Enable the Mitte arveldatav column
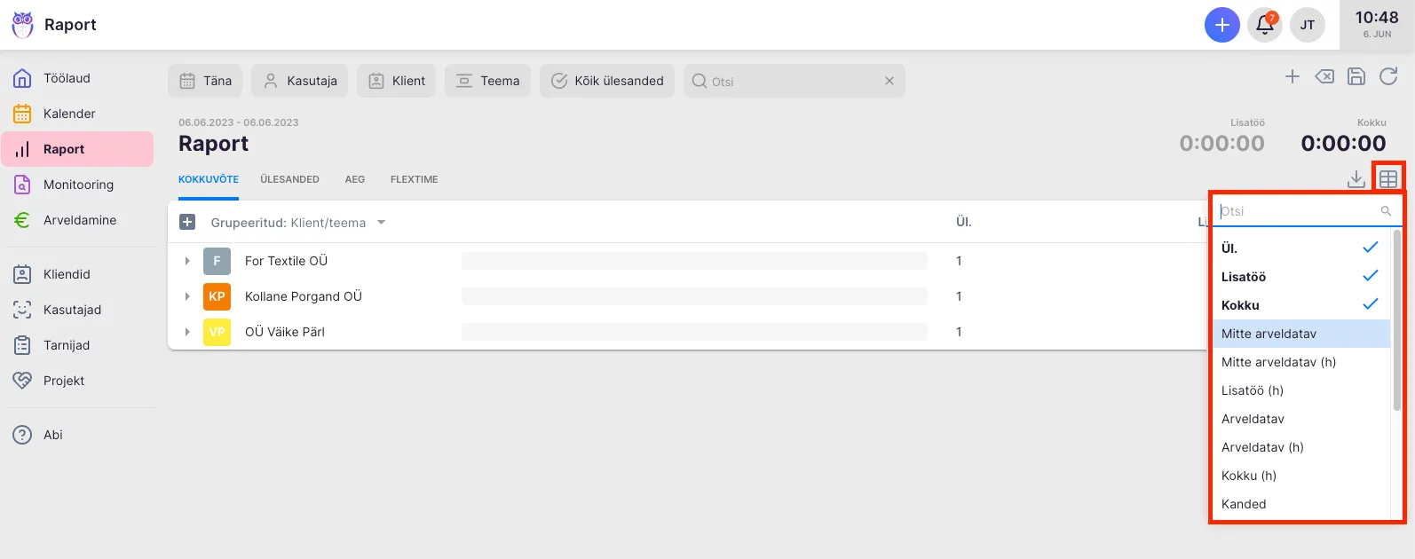The height and width of the screenshot is (559, 1415). (x=1301, y=334)
